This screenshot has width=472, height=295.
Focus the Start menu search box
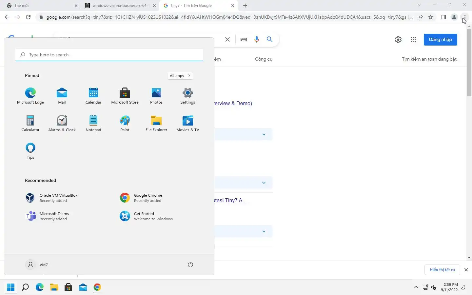tap(109, 55)
